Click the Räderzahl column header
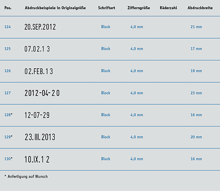This screenshot has height=191, width=220. pos(169,8)
